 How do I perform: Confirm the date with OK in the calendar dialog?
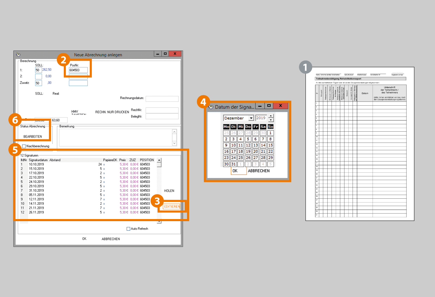[x=235, y=171]
